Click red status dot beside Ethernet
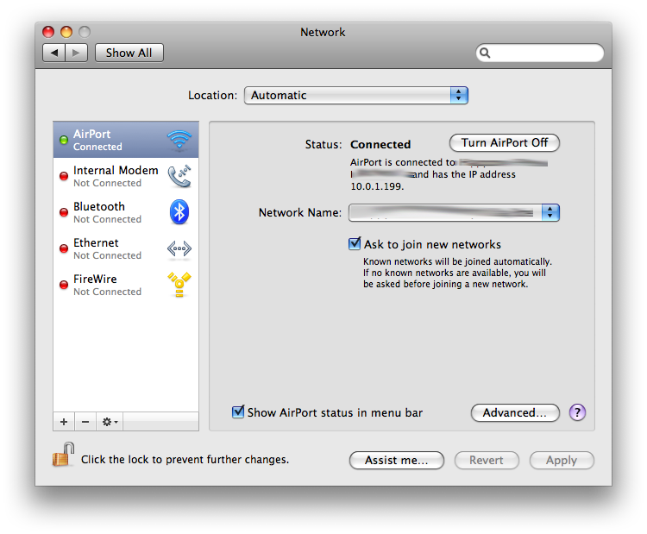Viewport: 647px width, 534px height. [64, 248]
